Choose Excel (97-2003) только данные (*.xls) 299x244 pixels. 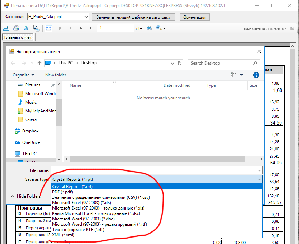pos(157,208)
